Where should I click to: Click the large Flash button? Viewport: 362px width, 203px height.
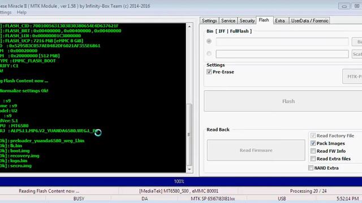pos(283,101)
